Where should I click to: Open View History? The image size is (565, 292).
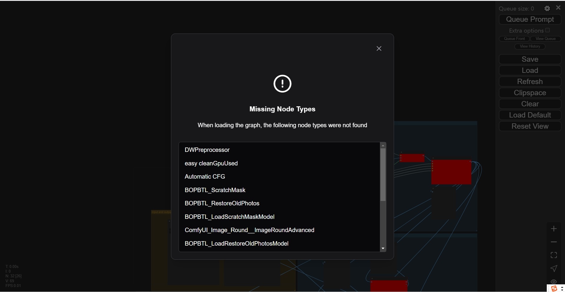click(530, 46)
